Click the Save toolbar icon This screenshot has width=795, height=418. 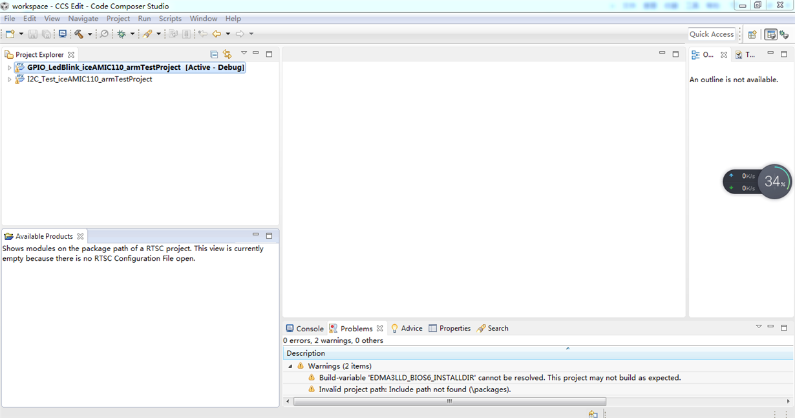pos(33,34)
